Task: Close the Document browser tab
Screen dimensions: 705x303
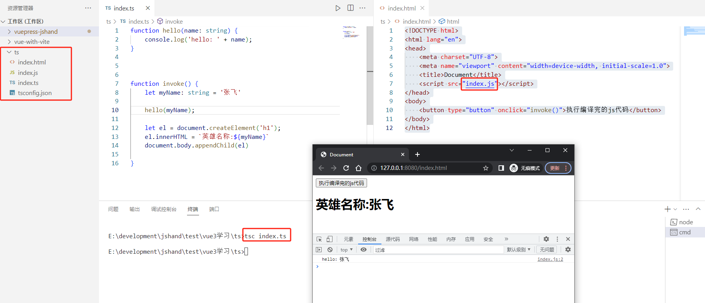Action: click(403, 154)
